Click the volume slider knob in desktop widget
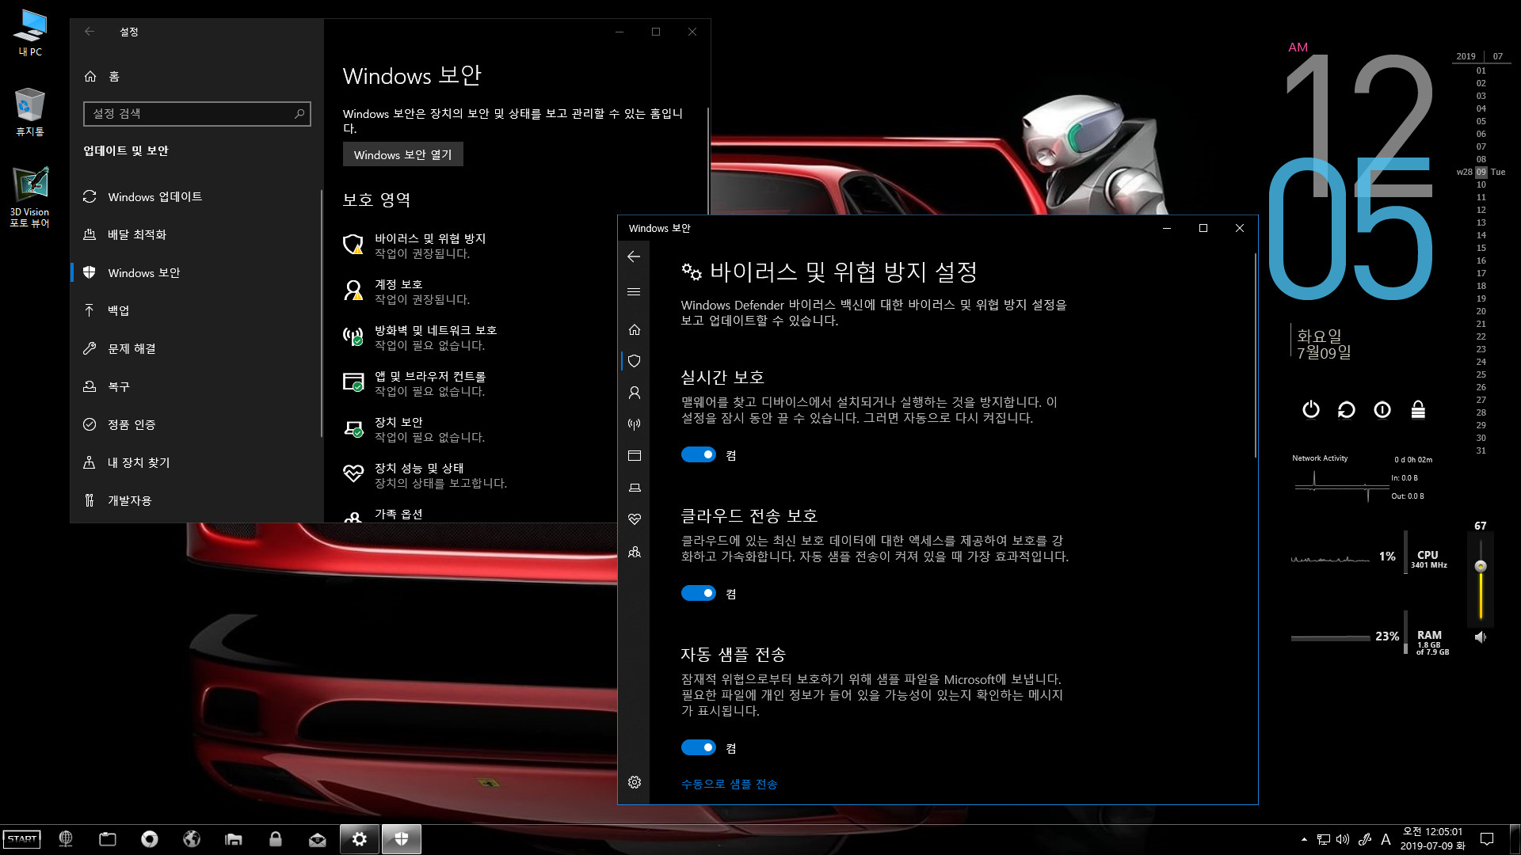 point(1480,566)
